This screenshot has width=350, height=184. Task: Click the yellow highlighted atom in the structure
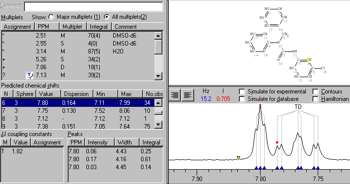(308, 60)
